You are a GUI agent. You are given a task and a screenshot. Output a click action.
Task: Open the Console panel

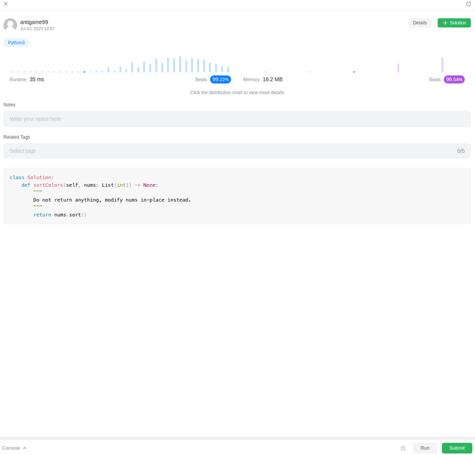pos(11,448)
